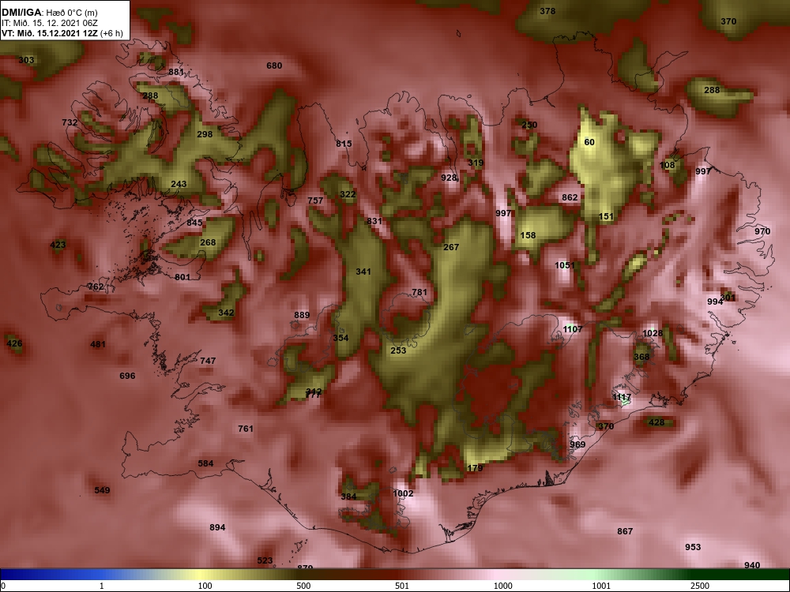Click the 862 height value
The width and height of the screenshot is (790, 592).
(570, 197)
